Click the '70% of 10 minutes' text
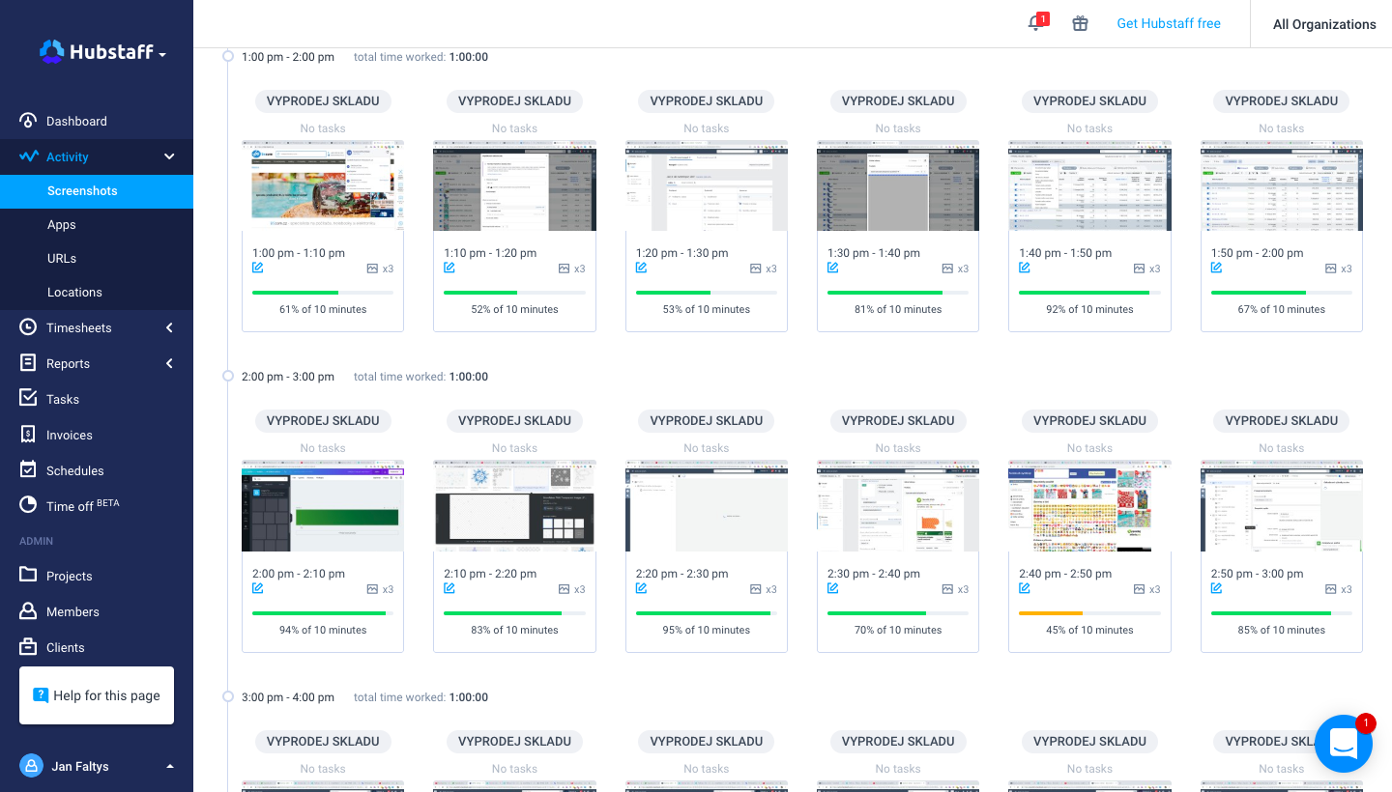 click(898, 630)
